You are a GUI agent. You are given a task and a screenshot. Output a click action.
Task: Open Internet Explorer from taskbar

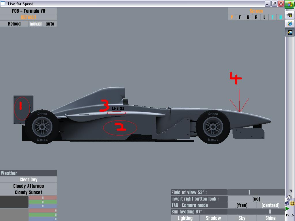290,24
